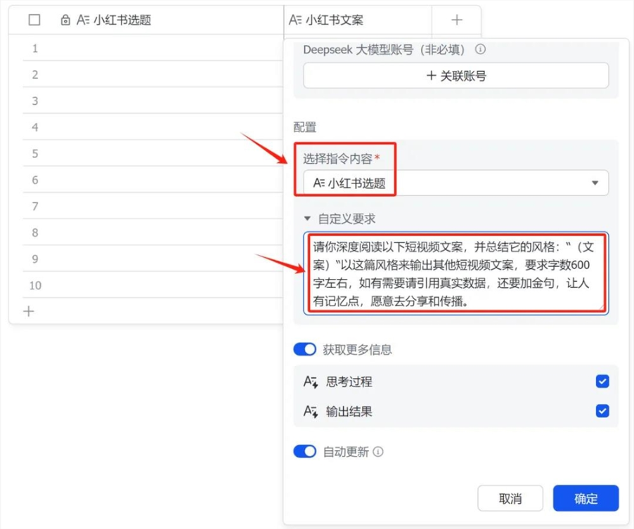634x529 pixels.
Task: Click 确定 to confirm the configuration
Action: (x=586, y=498)
